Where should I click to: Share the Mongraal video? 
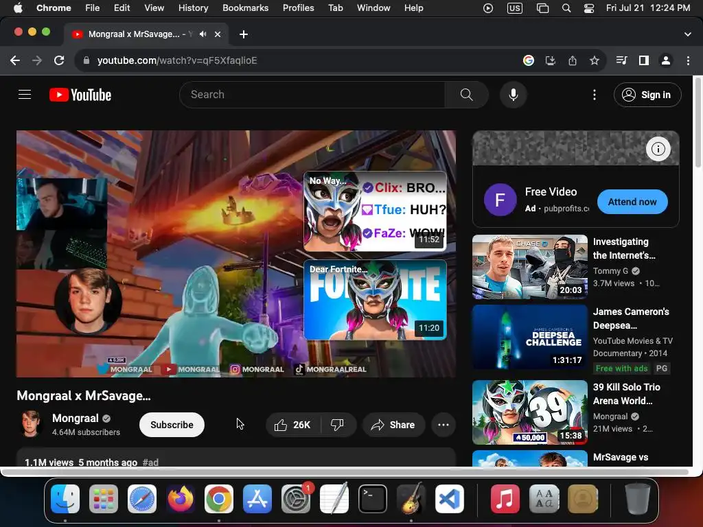pos(393,425)
